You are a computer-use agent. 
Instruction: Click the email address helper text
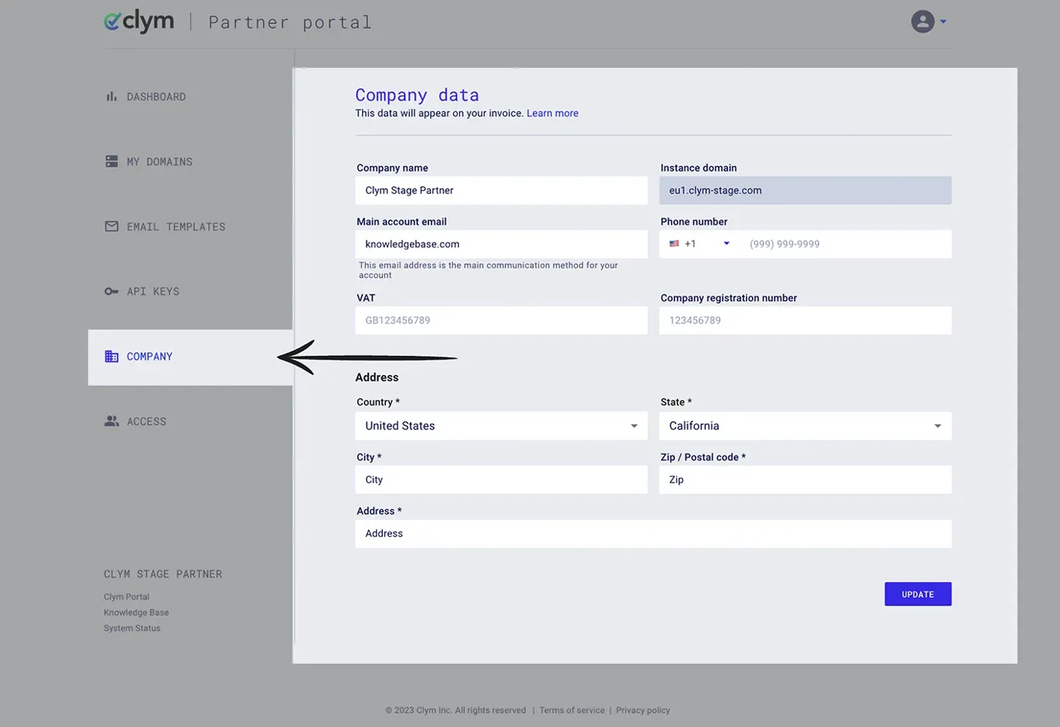488,270
